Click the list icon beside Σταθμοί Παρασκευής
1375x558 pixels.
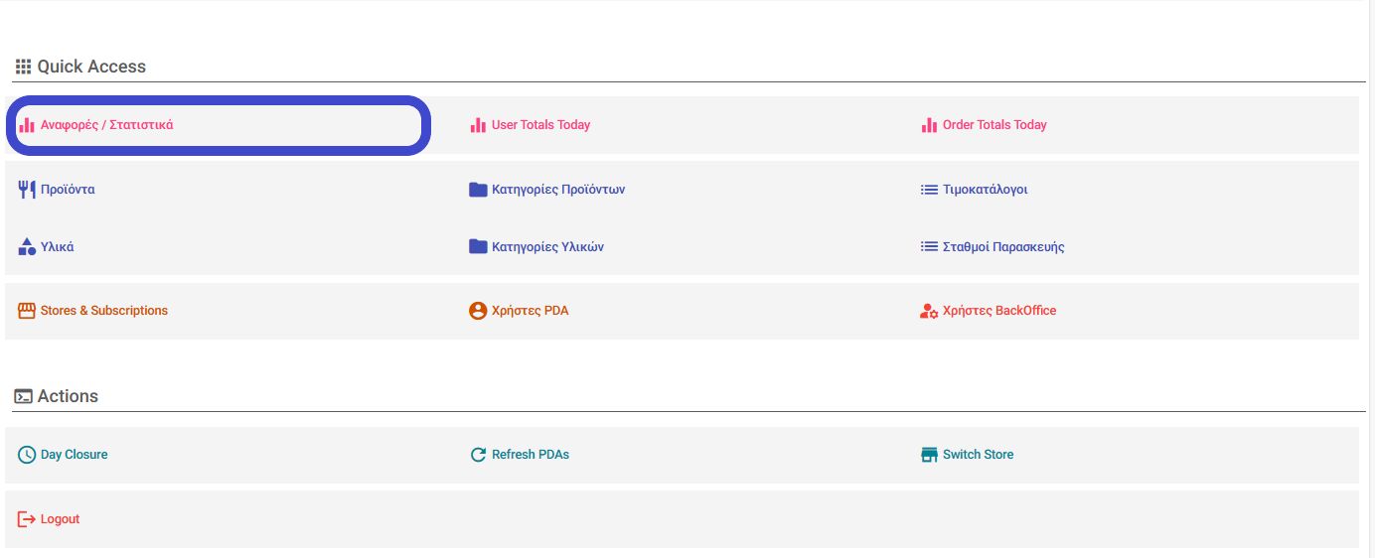point(929,246)
